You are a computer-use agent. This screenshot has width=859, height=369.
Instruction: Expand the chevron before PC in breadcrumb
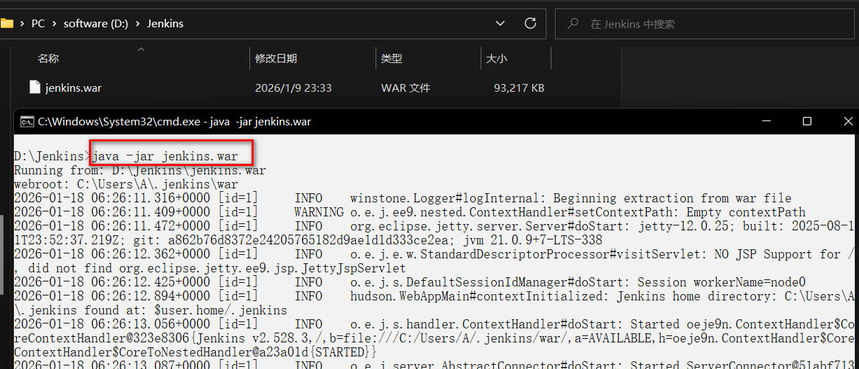[23, 24]
